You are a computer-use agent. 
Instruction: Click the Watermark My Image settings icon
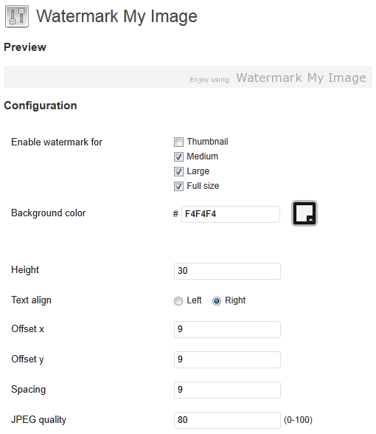[17, 16]
